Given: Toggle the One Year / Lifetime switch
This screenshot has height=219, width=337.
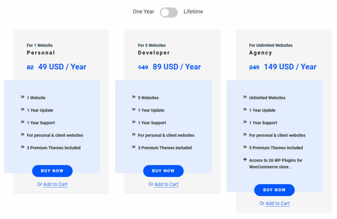Looking at the screenshot, I should coord(169,13).
